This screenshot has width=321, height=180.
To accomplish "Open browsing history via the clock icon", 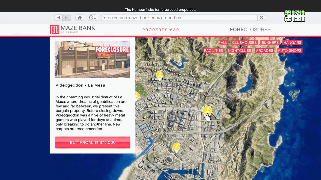I will click(x=91, y=17).
